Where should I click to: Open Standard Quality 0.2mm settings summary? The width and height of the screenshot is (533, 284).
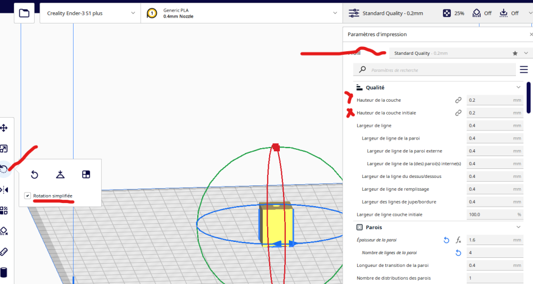pos(386,13)
